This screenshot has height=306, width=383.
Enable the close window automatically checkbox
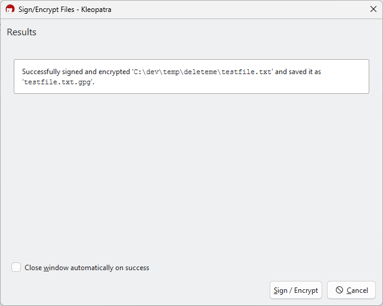point(16,268)
